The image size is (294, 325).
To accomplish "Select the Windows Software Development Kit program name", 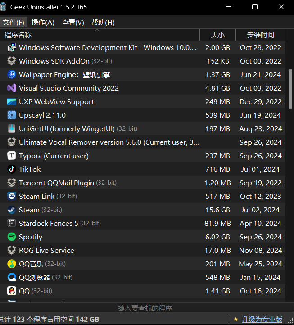I will click(x=108, y=47).
